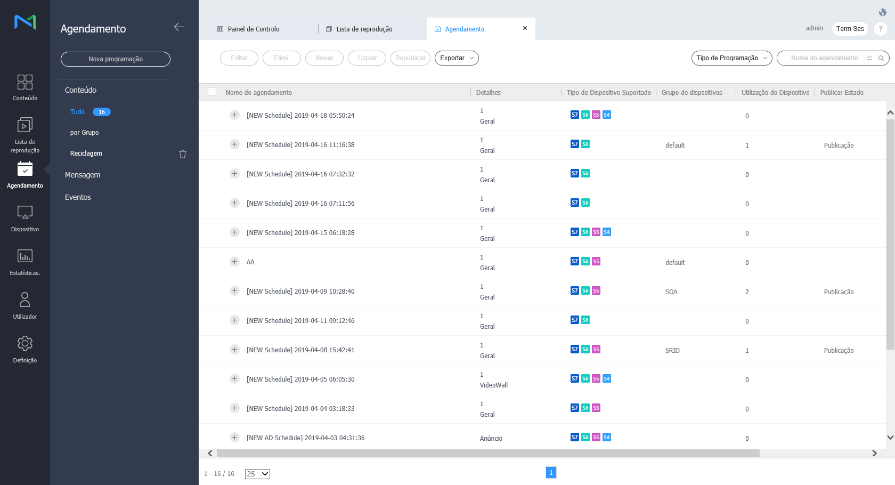Open the Tipo de Programação dropdown
Screen dimensions: 895x485
731,58
